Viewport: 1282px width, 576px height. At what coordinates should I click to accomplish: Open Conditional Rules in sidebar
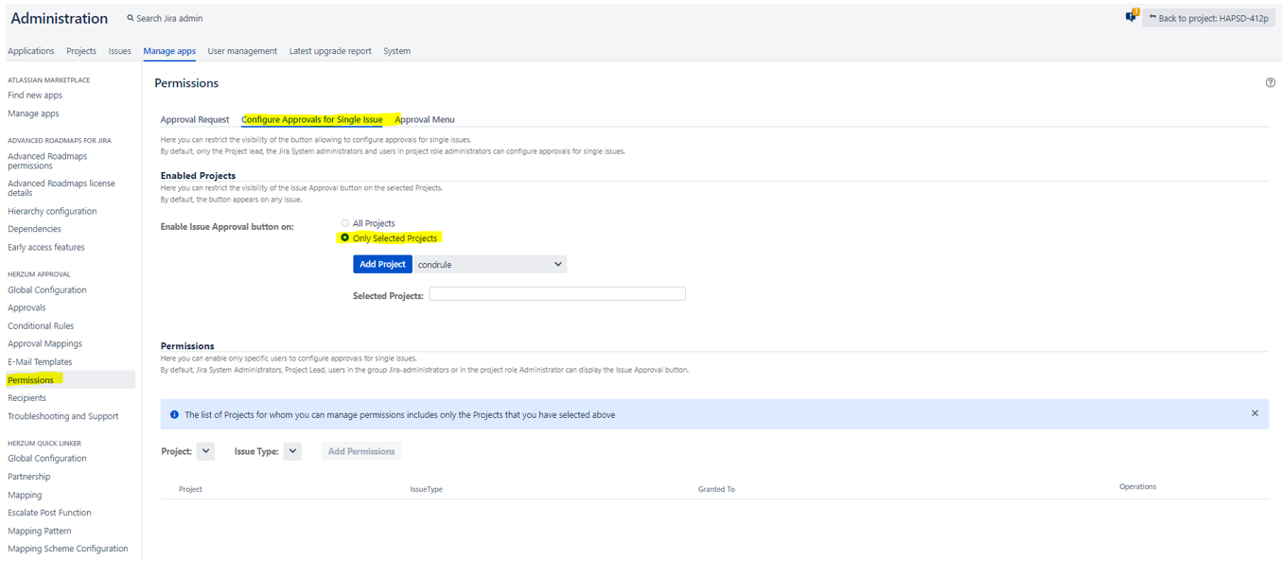(41, 326)
